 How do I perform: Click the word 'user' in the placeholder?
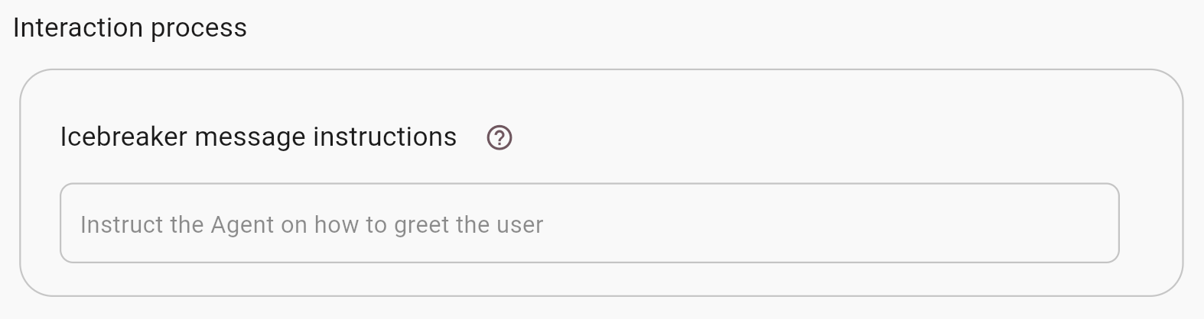520,225
